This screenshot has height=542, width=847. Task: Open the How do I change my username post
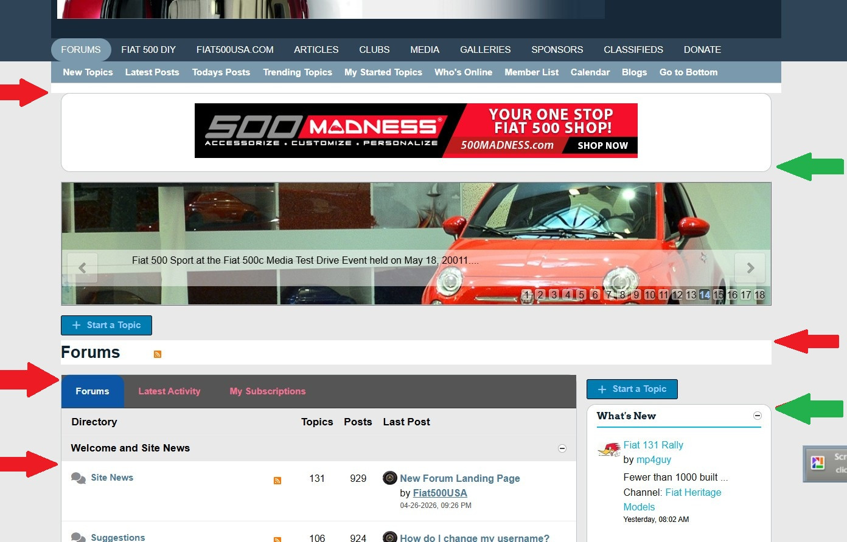click(x=475, y=537)
